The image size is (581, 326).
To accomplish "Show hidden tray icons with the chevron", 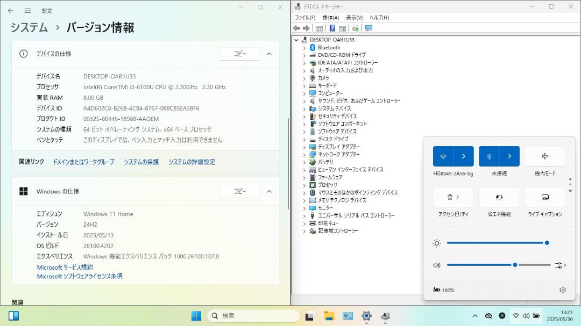I will pos(475,316).
